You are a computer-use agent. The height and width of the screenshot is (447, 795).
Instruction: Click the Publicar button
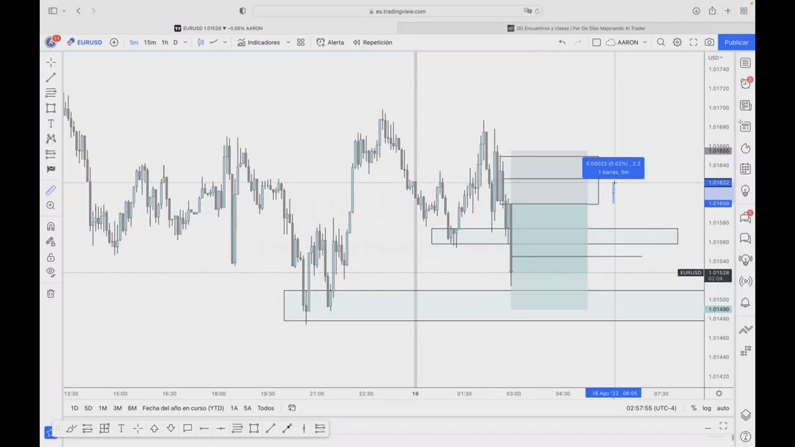click(x=736, y=42)
